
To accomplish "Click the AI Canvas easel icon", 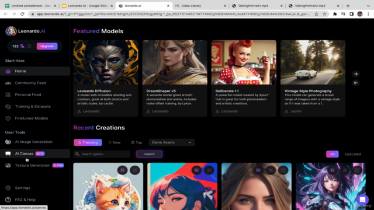I will [x=8, y=153].
